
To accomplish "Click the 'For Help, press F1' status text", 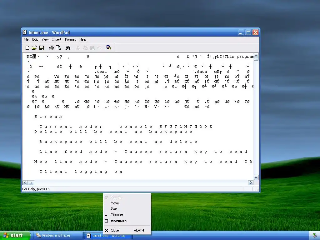I will coord(36,189).
